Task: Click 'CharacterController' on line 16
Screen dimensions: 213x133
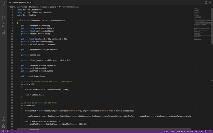Action: tap(39, 50)
